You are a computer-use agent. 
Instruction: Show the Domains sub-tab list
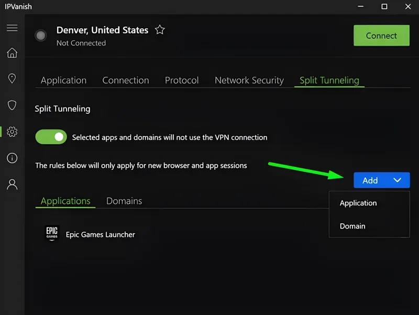[124, 201]
